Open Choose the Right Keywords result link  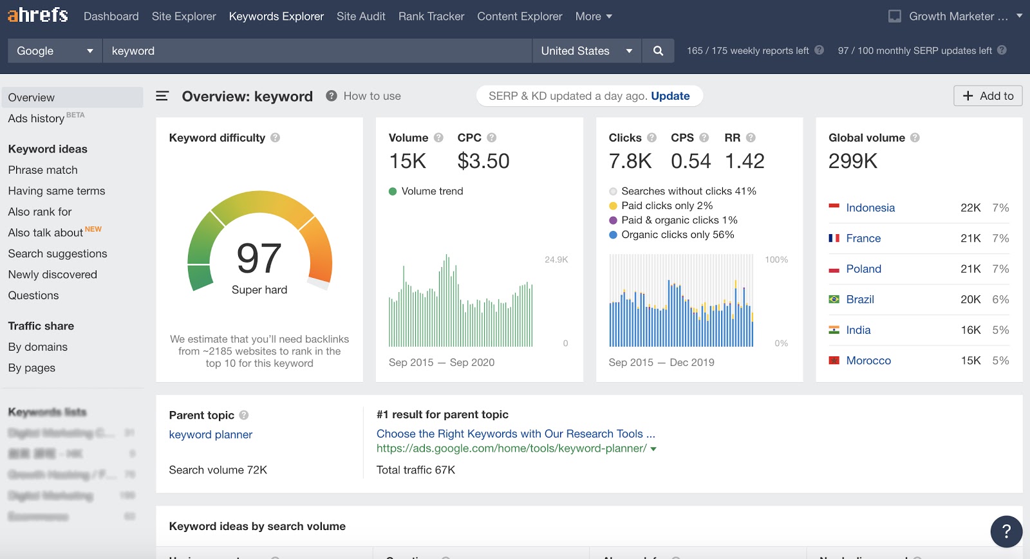point(516,434)
